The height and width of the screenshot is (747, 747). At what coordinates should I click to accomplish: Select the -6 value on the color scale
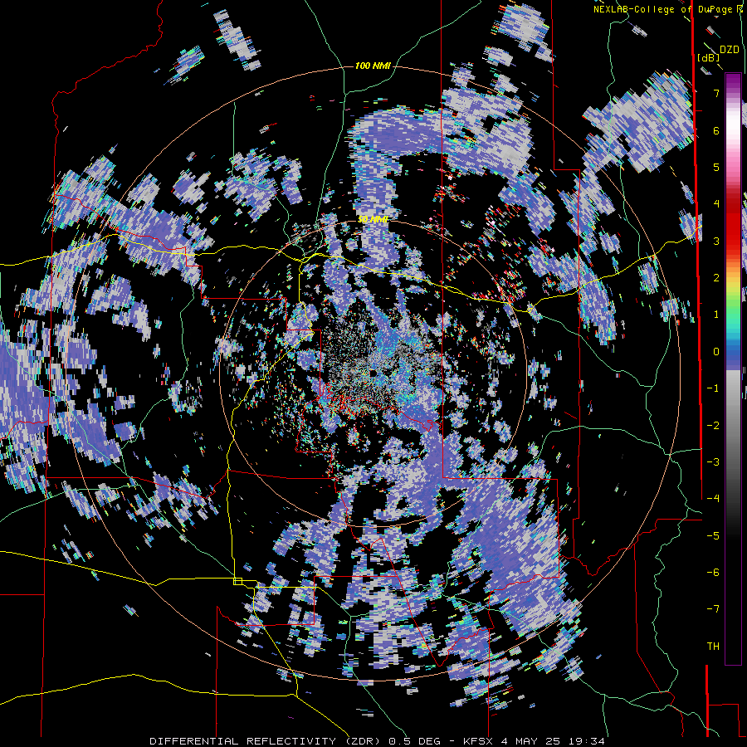click(x=713, y=573)
